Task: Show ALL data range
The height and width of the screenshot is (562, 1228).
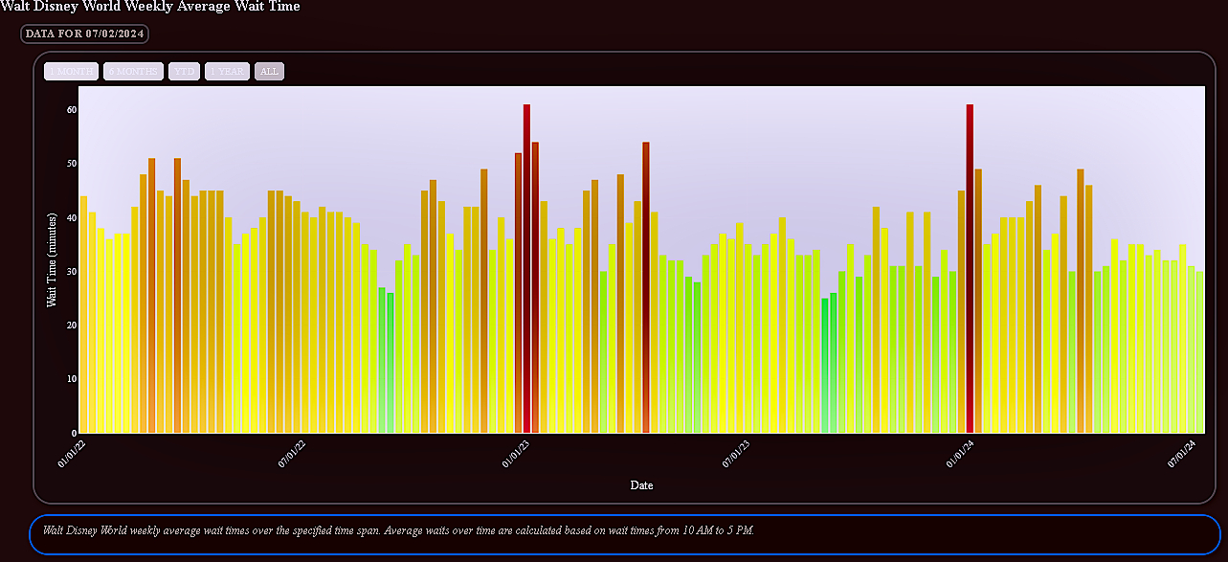Action: [269, 72]
